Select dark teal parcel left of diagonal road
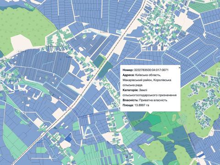Screen dimensions: 220x165 pyautogui.click(x=98, y=61)
